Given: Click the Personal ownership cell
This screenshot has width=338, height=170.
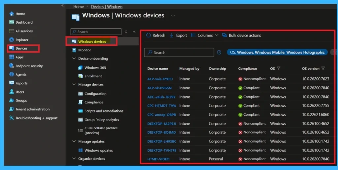Looking at the screenshot, I should point(216,159).
